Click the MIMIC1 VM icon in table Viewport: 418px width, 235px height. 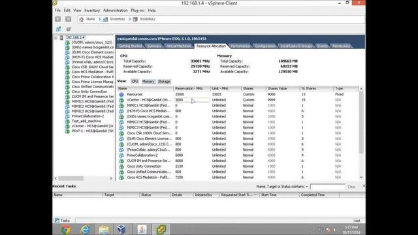[x=121, y=106]
